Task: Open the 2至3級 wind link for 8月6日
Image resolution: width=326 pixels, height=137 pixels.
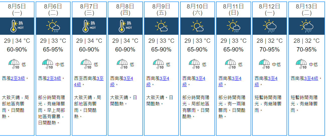Action: point(54,78)
